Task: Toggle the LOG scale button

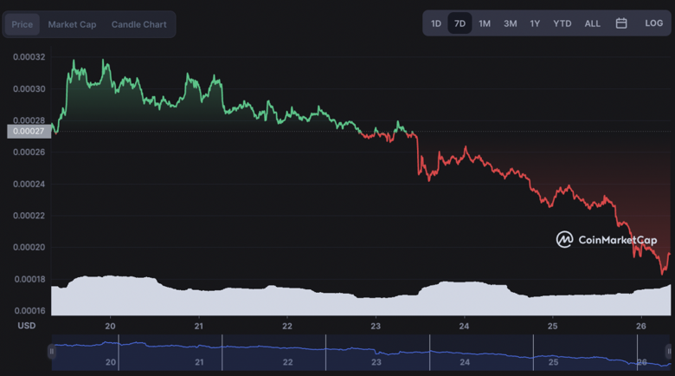Action: (x=653, y=23)
